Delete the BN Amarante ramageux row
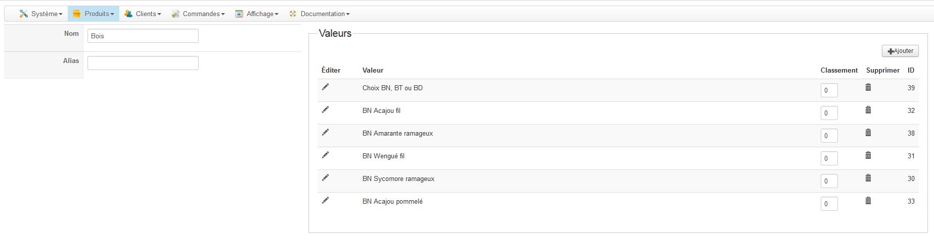The image size is (934, 242). (x=868, y=133)
